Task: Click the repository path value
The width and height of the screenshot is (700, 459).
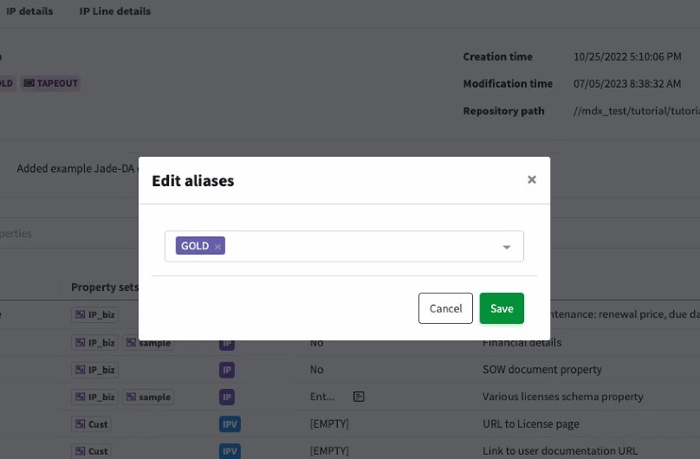Action: (636, 111)
